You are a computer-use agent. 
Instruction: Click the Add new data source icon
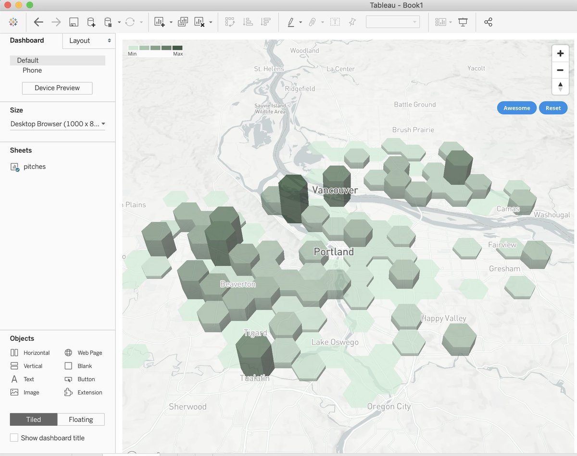[91, 22]
